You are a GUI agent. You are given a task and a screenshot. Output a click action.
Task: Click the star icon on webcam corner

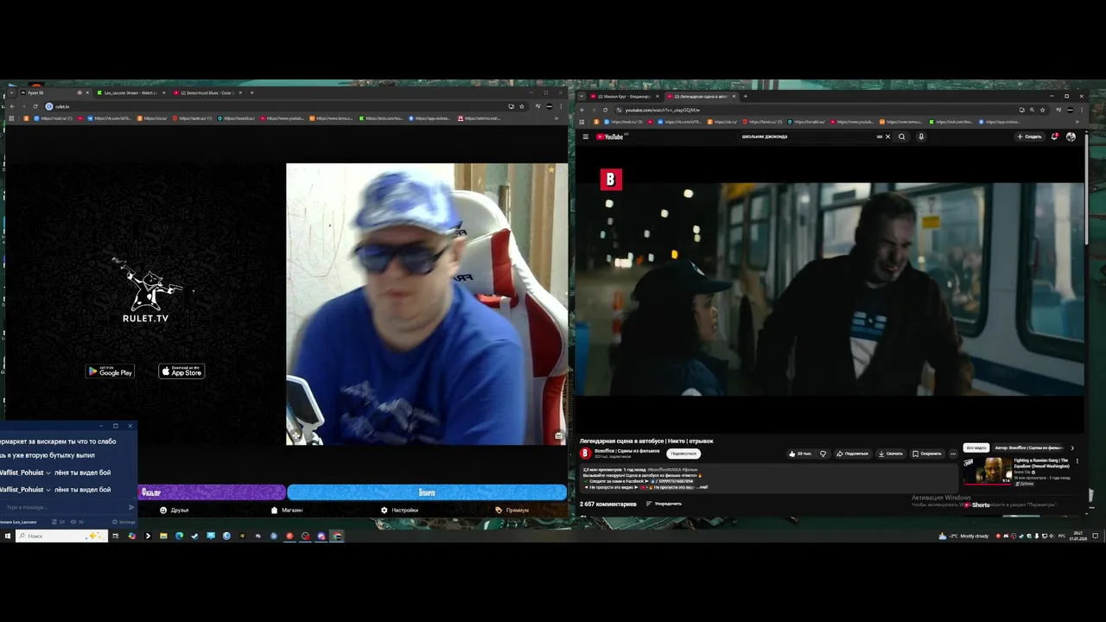click(551, 170)
